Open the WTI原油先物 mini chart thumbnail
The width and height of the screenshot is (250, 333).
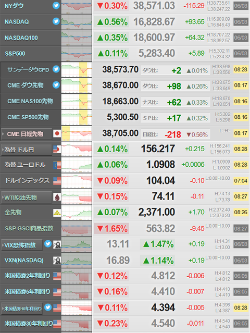pyautogui.click(x=77, y=197)
